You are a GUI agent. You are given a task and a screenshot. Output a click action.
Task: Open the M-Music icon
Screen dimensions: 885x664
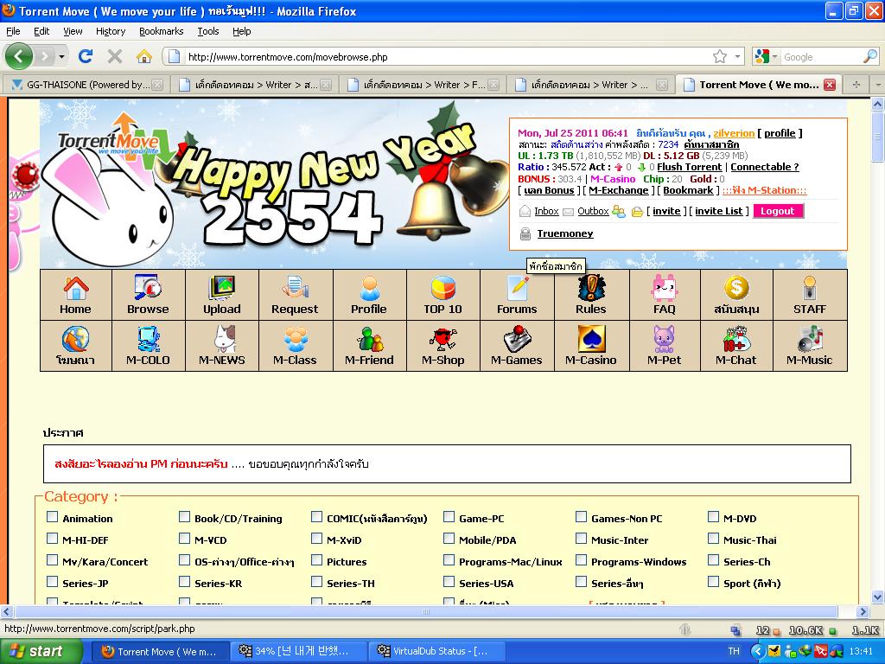coord(809,339)
